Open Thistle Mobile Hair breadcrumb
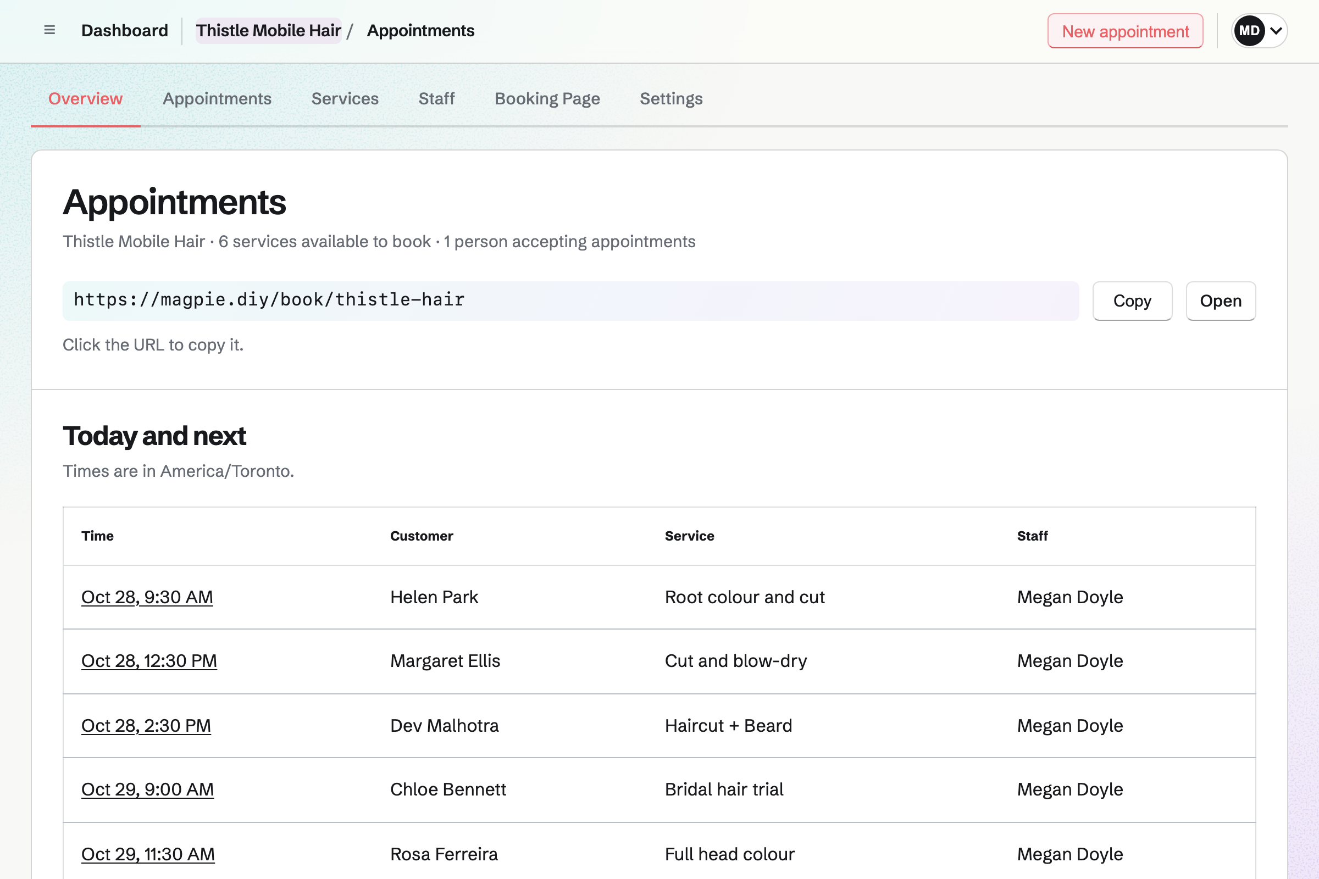The height and width of the screenshot is (879, 1319). (269, 30)
